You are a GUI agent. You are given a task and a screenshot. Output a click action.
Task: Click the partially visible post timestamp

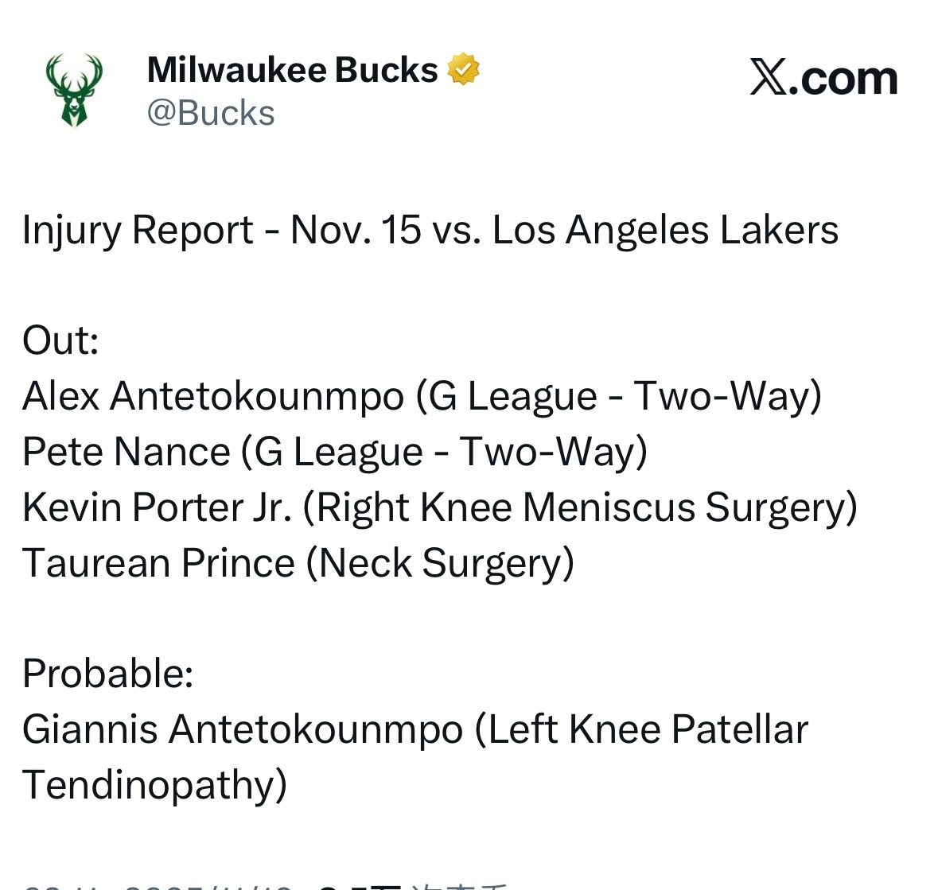[159, 884]
